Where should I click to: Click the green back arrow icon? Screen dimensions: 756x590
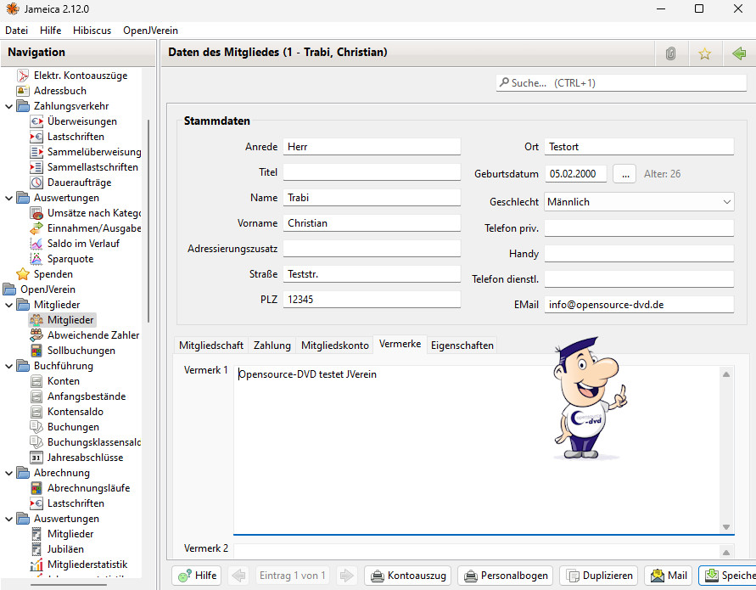pyautogui.click(x=738, y=53)
